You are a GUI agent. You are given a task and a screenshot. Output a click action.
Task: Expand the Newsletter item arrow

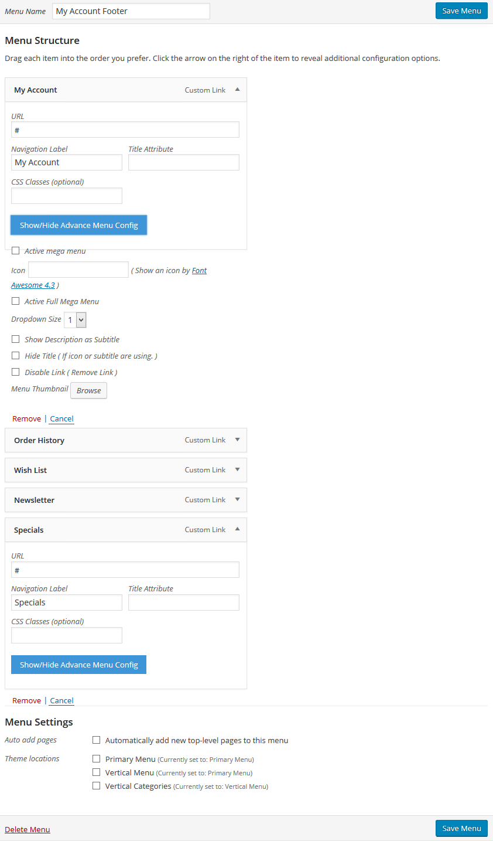point(237,499)
